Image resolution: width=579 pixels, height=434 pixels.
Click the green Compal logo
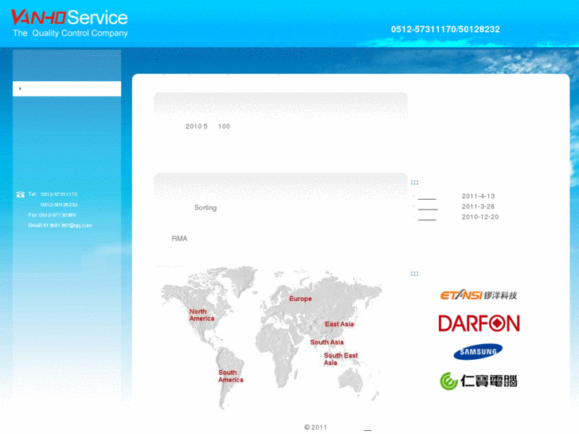click(479, 381)
